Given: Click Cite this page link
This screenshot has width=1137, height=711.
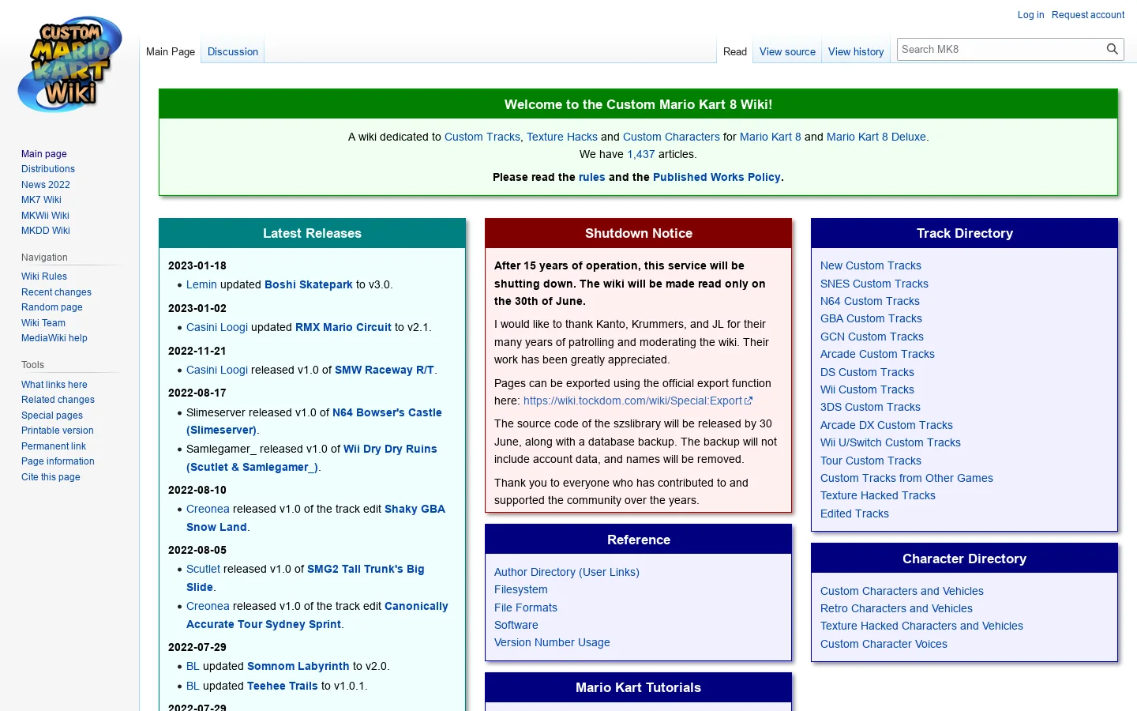Looking at the screenshot, I should [x=51, y=477].
